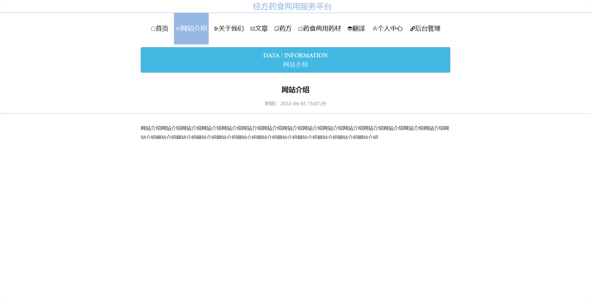Click the note icon beside 药方
Screen dimensions: 591x302
point(277,29)
